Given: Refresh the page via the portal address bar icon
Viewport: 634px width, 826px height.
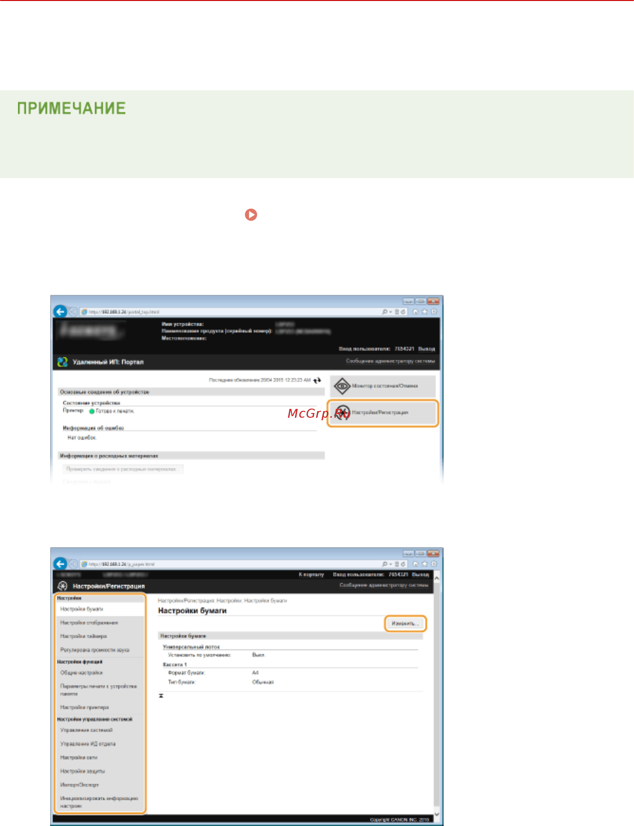Looking at the screenshot, I should 404,312.
